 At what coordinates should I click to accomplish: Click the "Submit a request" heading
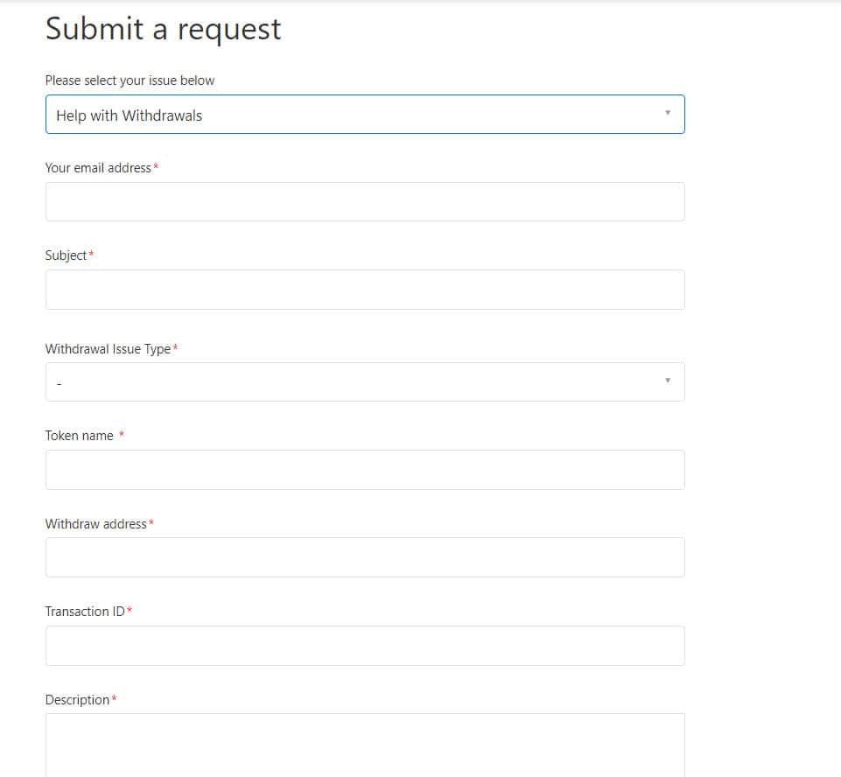tap(164, 29)
